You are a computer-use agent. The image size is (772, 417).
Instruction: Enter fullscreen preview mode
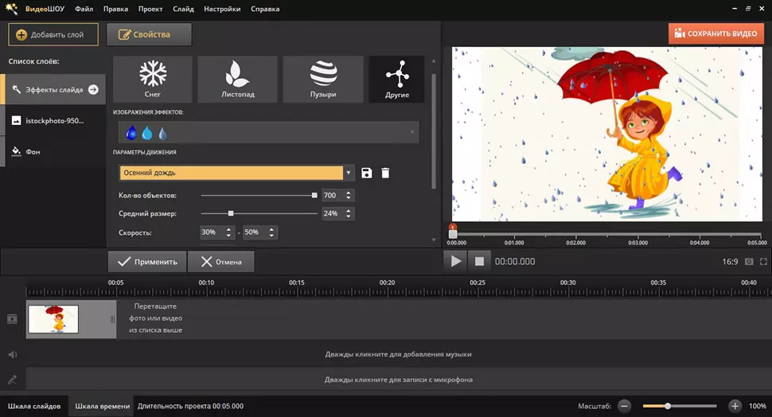(763, 262)
